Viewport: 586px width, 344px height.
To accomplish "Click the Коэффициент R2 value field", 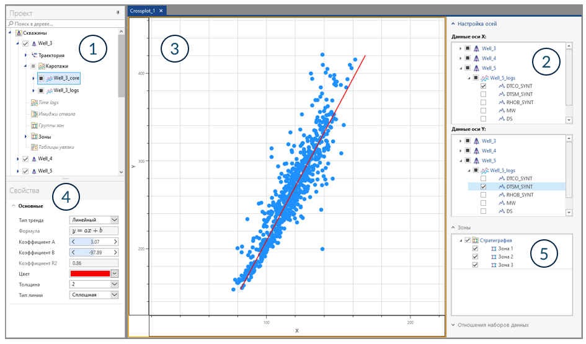I will click(94, 263).
